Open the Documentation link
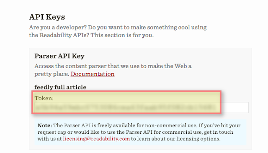 point(93,74)
